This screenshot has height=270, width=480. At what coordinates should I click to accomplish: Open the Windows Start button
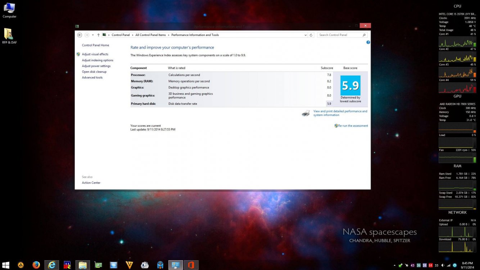pyautogui.click(x=6, y=265)
